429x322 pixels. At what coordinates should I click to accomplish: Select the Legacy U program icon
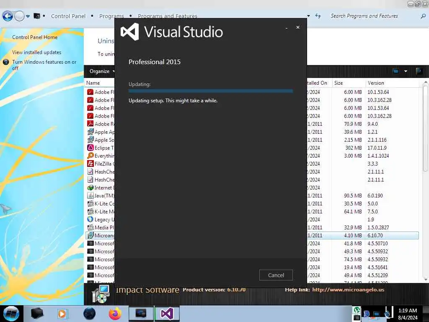point(90,219)
